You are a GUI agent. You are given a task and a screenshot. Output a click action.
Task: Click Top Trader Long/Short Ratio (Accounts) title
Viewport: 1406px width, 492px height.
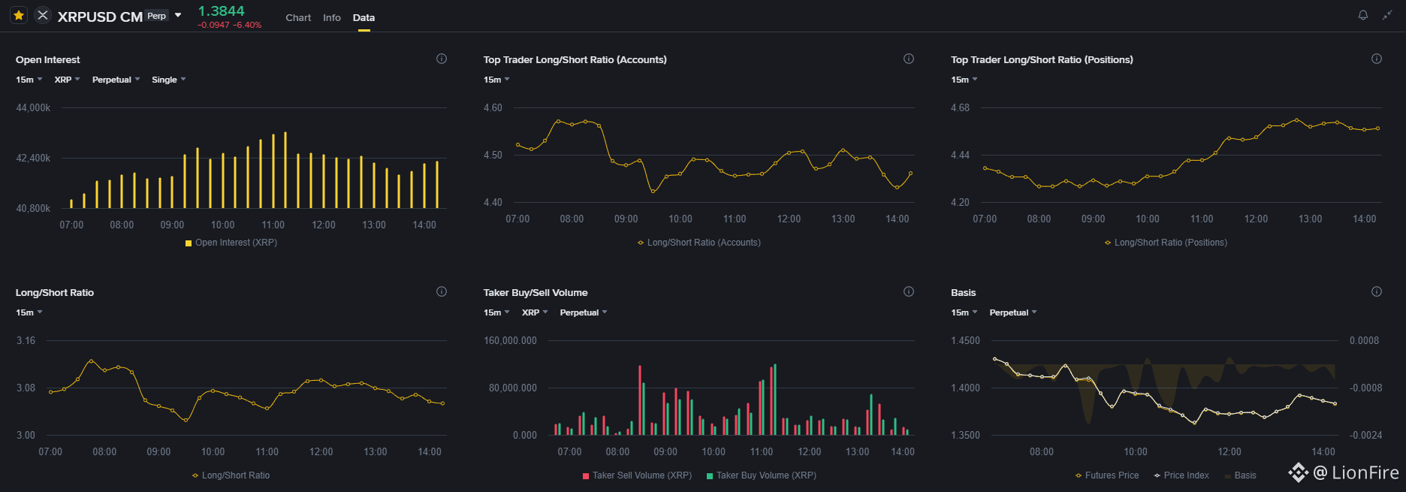click(x=575, y=59)
